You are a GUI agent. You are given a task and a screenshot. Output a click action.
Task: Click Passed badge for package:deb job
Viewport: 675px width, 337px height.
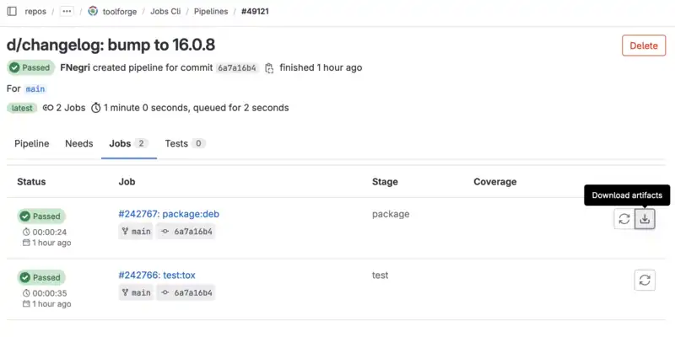(x=41, y=217)
